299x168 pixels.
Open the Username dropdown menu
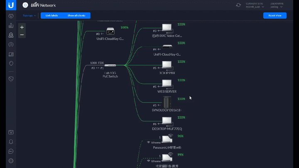click(277, 5)
